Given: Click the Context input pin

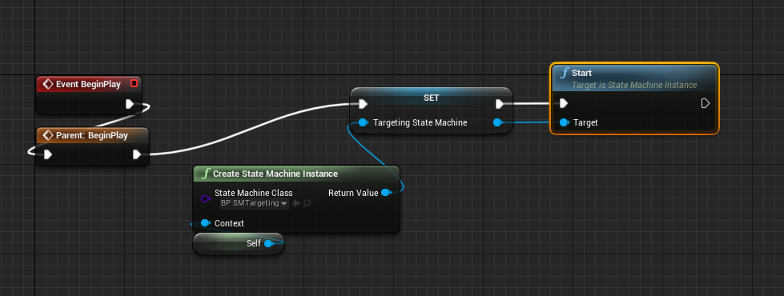Looking at the screenshot, I should click(206, 223).
